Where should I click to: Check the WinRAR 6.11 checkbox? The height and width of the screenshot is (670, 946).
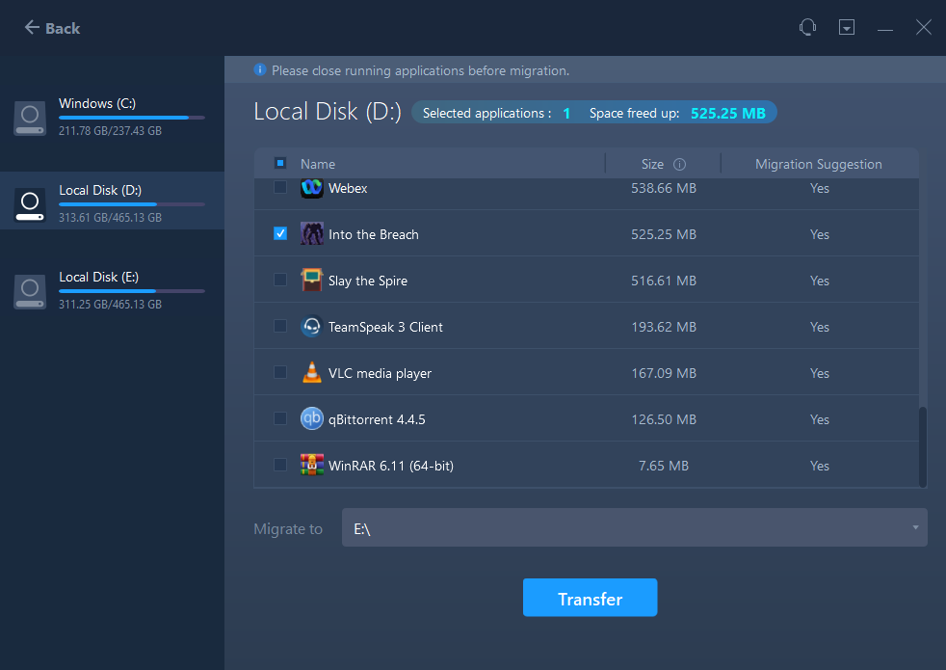click(280, 465)
